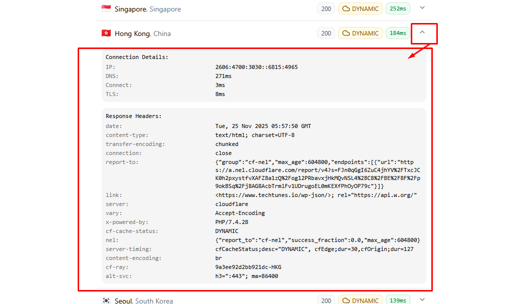Expand the Seoul row chevron
This screenshot has height=304, width=524.
click(x=422, y=300)
